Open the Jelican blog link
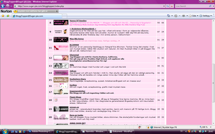215x134 pixels. 73,71
